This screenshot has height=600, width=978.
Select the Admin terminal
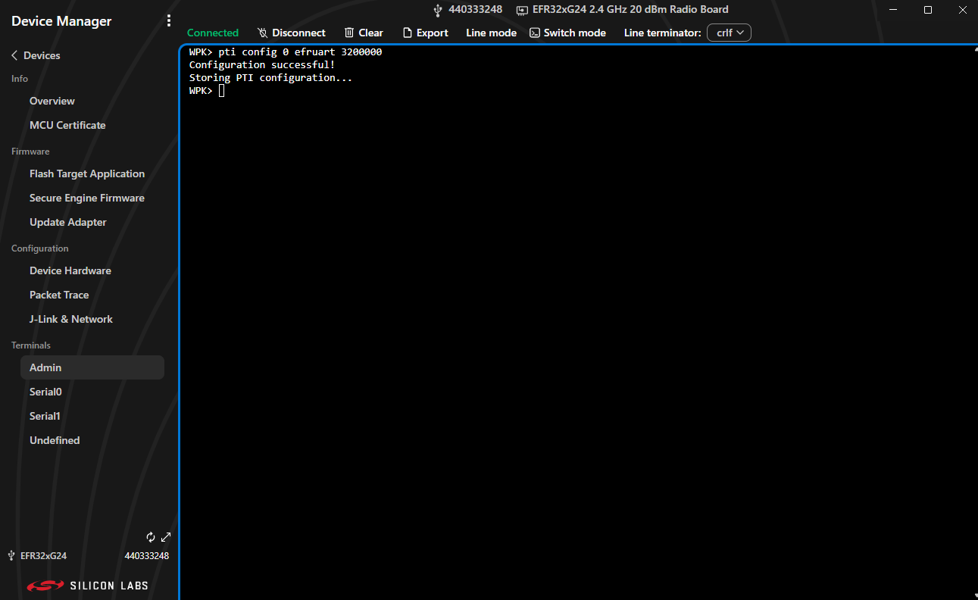92,367
